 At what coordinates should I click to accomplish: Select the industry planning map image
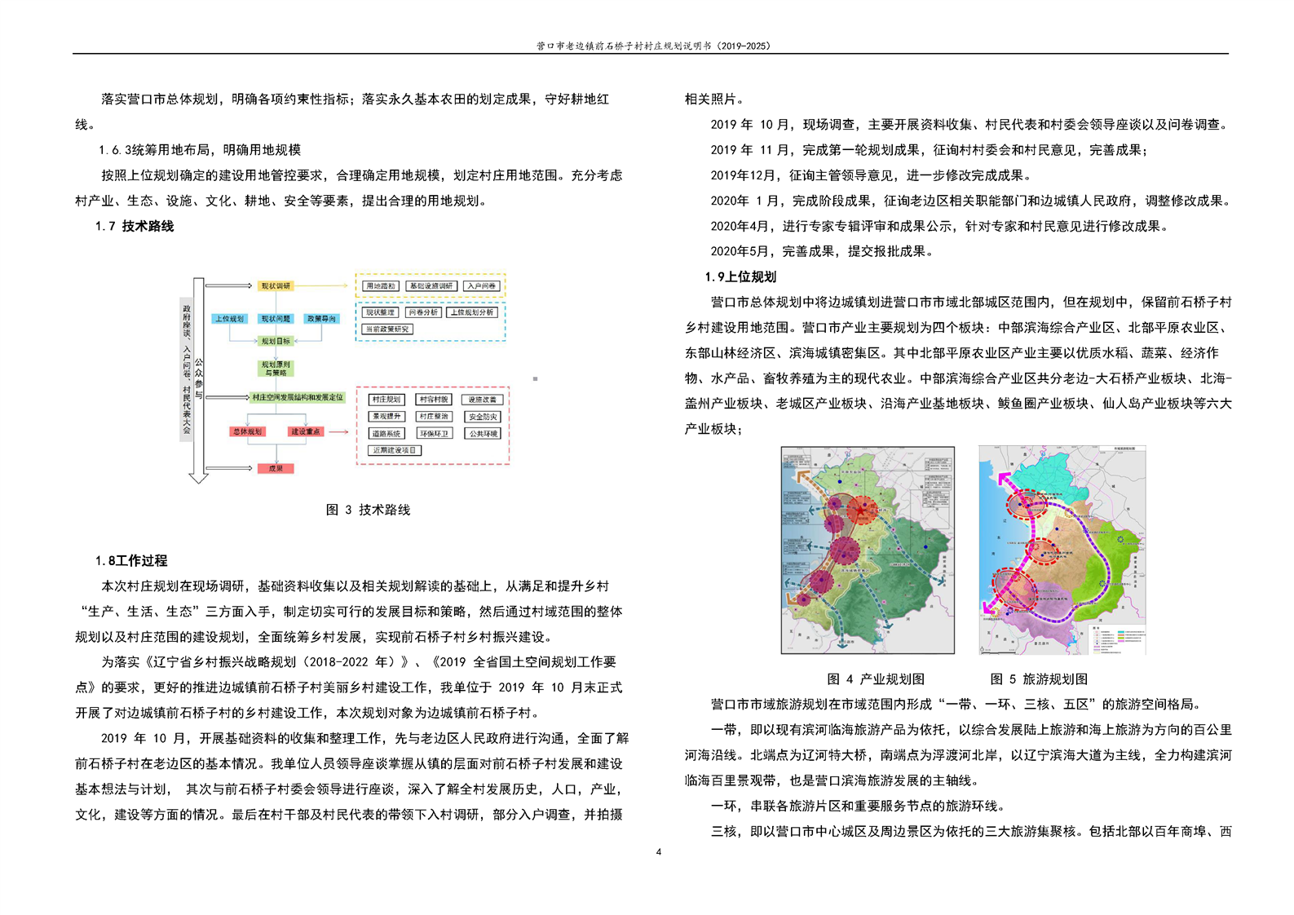(x=868, y=550)
